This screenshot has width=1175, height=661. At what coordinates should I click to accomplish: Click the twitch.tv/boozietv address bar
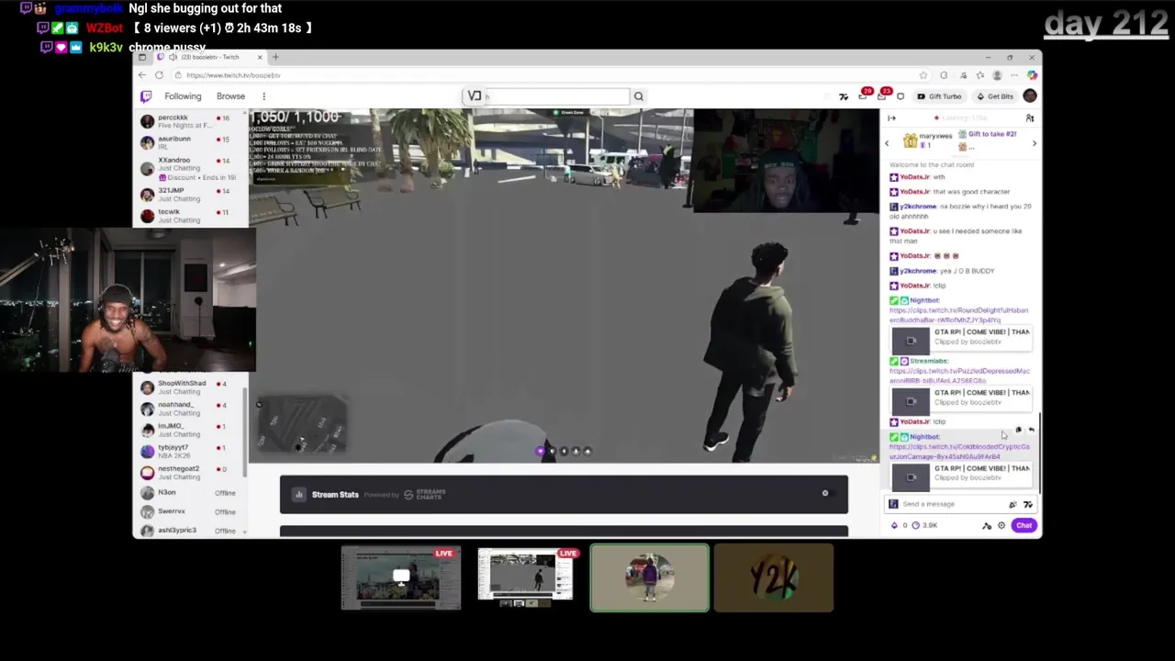551,75
